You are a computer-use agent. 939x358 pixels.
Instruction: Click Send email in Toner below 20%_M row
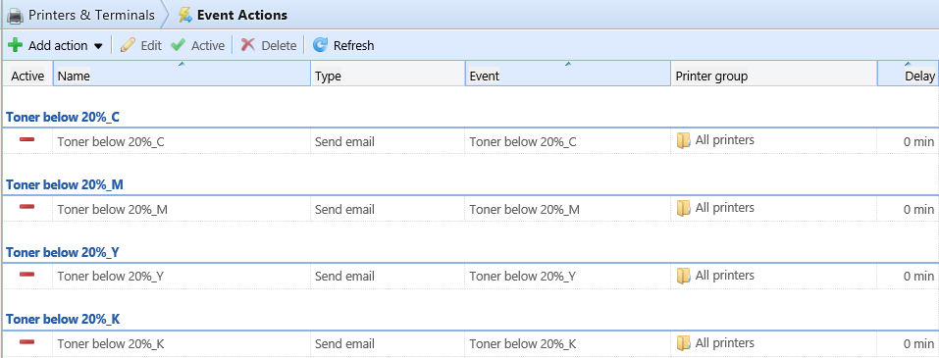click(x=345, y=209)
